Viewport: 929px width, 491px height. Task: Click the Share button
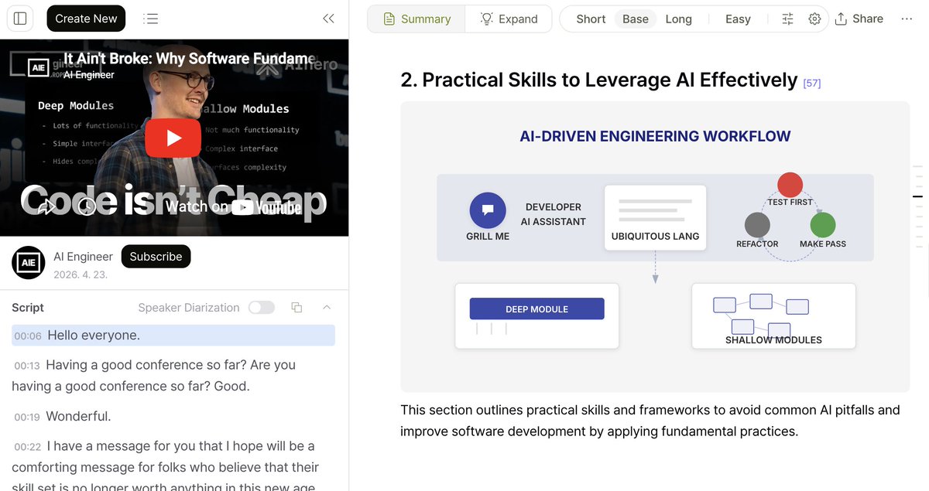click(x=859, y=19)
